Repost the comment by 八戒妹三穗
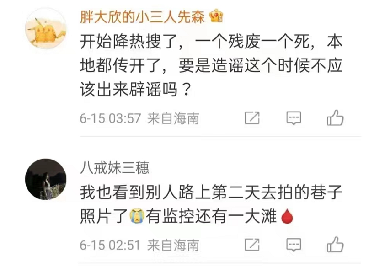 pos(252,245)
